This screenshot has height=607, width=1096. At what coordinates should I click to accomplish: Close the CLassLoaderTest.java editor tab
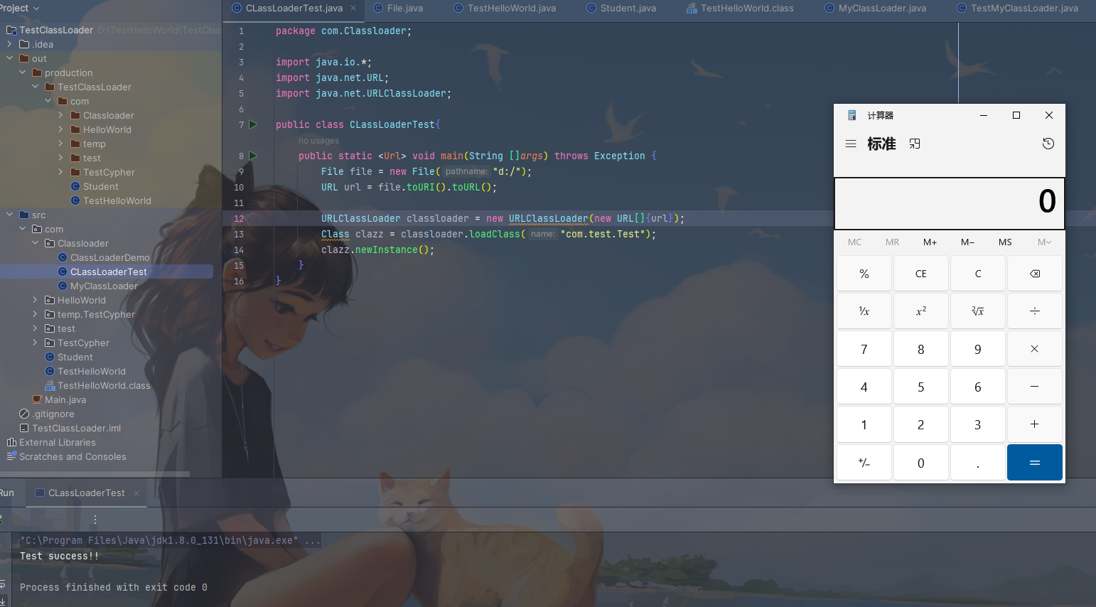(x=353, y=8)
